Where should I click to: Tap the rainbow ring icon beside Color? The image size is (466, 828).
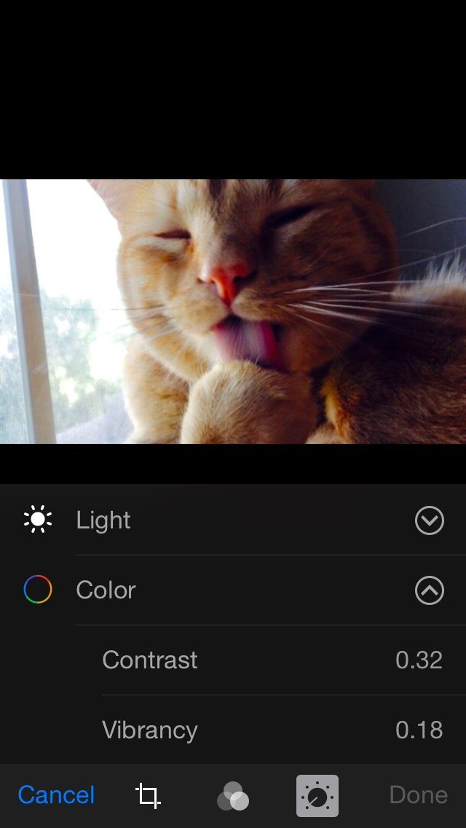[x=38, y=590]
